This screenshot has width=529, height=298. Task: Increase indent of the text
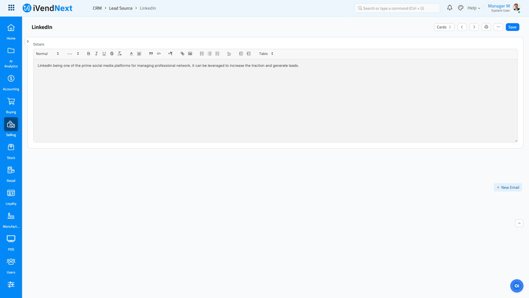(248, 54)
